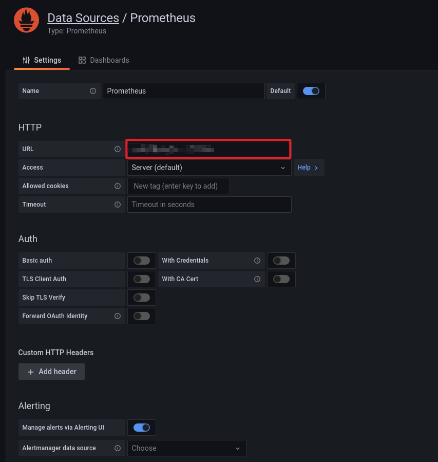Enable the With CA Cert toggle
Viewport: 438px width, 462px height.
tap(281, 279)
